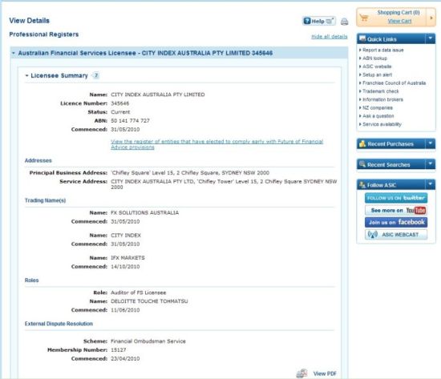Collapse the Follow ASIC panel dropdown
The width and height of the screenshot is (441, 379).
[431, 184]
